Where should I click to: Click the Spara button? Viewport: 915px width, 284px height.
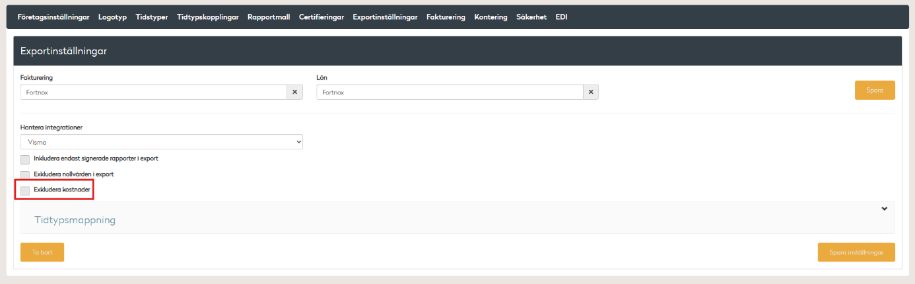874,90
